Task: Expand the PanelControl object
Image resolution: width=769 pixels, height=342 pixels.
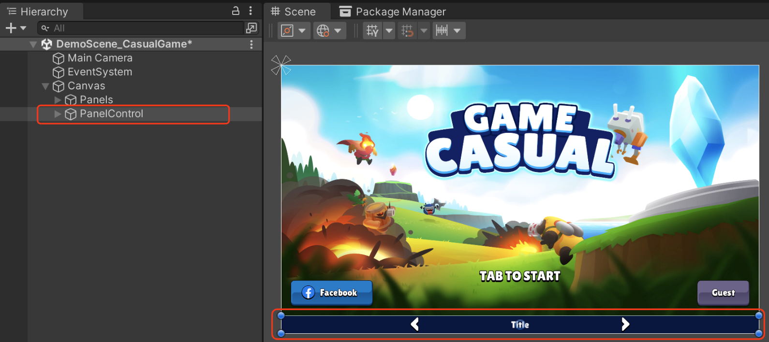Action: pos(58,114)
